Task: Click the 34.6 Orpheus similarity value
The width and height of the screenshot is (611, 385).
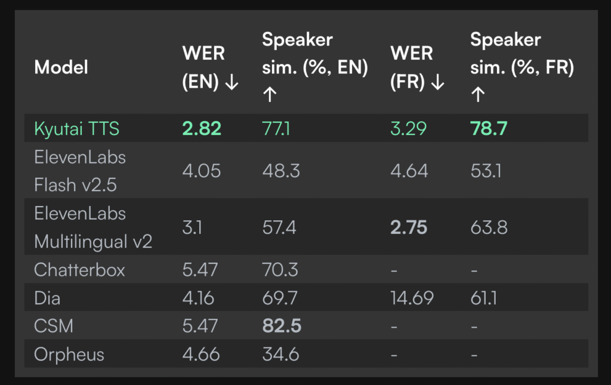Action: click(x=280, y=355)
